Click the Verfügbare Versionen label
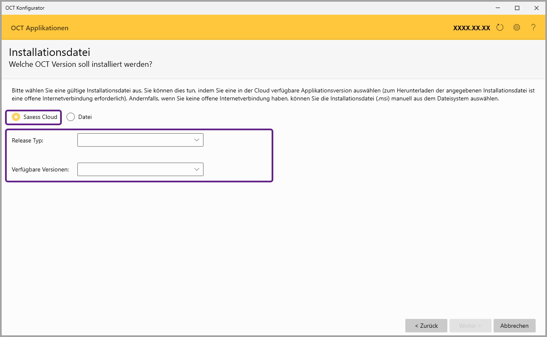 [x=40, y=170]
